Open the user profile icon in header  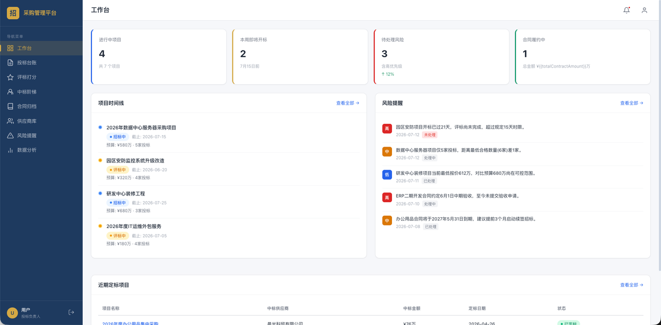click(644, 10)
